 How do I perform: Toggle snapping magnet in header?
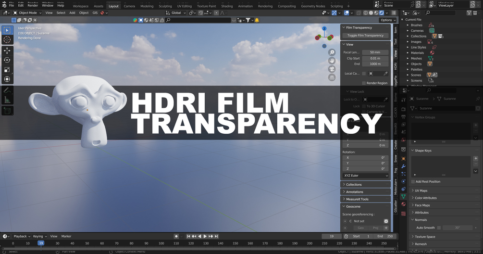pos(200,13)
